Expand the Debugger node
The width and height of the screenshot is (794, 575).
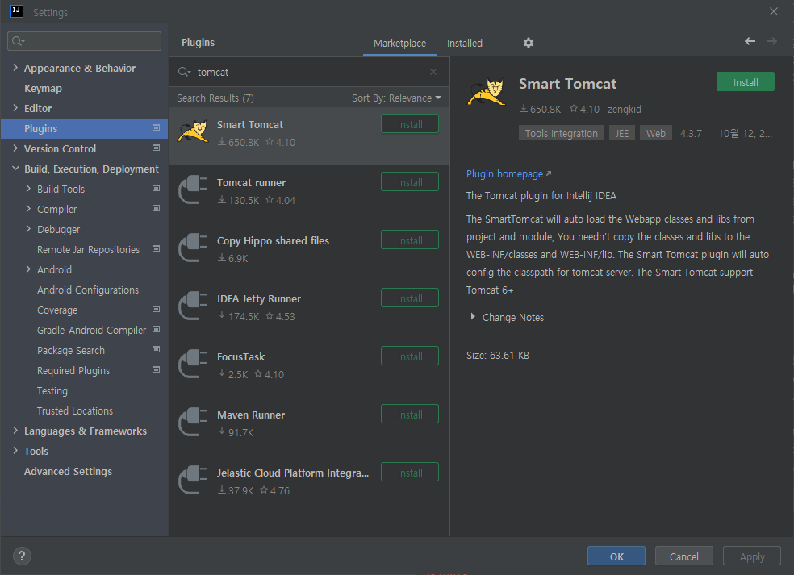[28, 229]
